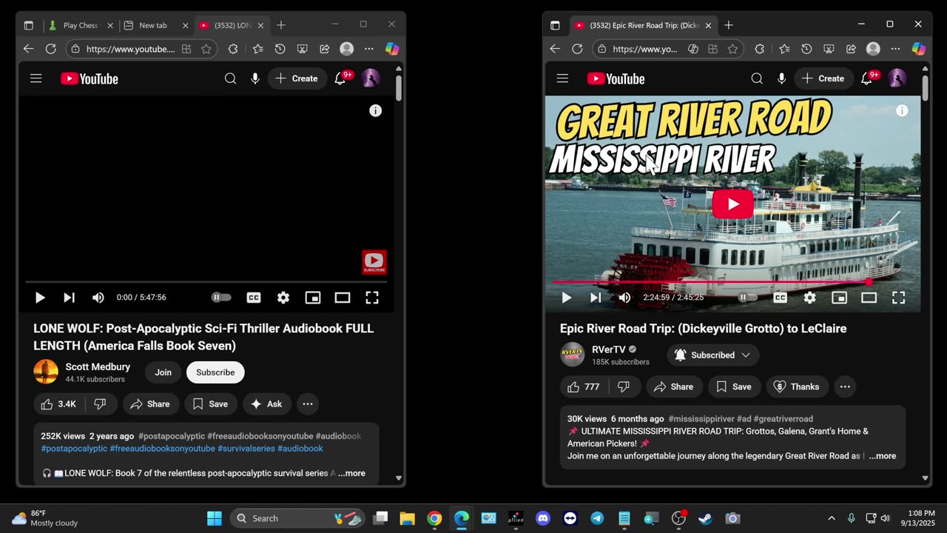The height and width of the screenshot is (533, 947).
Task: Open notifications bell in left YouTube window
Action: [x=340, y=78]
